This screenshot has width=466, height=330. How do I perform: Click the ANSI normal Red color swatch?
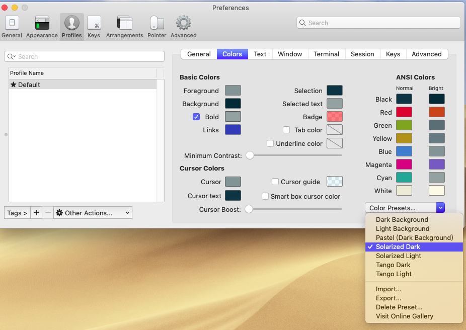[404, 112]
